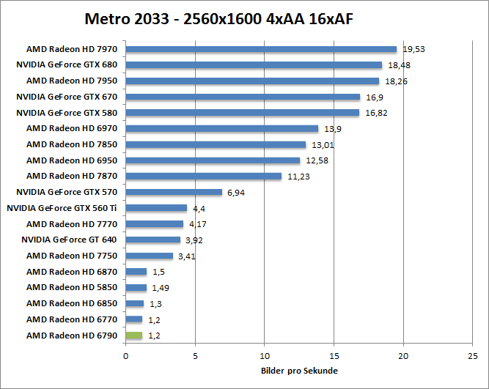Click the blue bar for Radeon HD 7750

[150, 256]
